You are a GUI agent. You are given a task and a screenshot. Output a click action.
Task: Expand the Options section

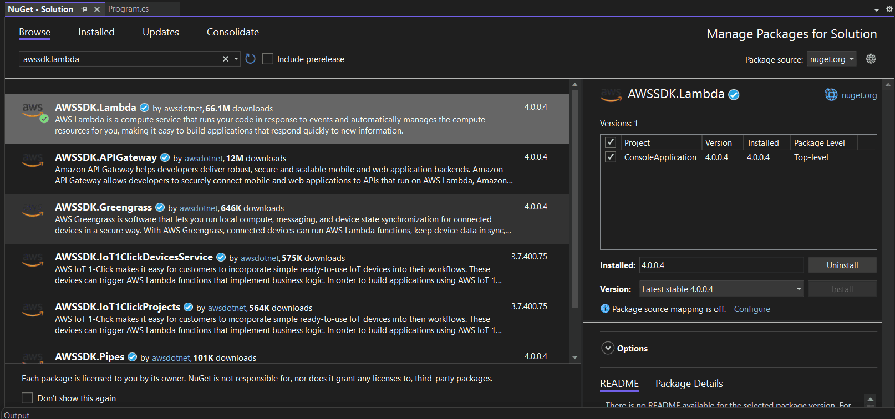608,348
